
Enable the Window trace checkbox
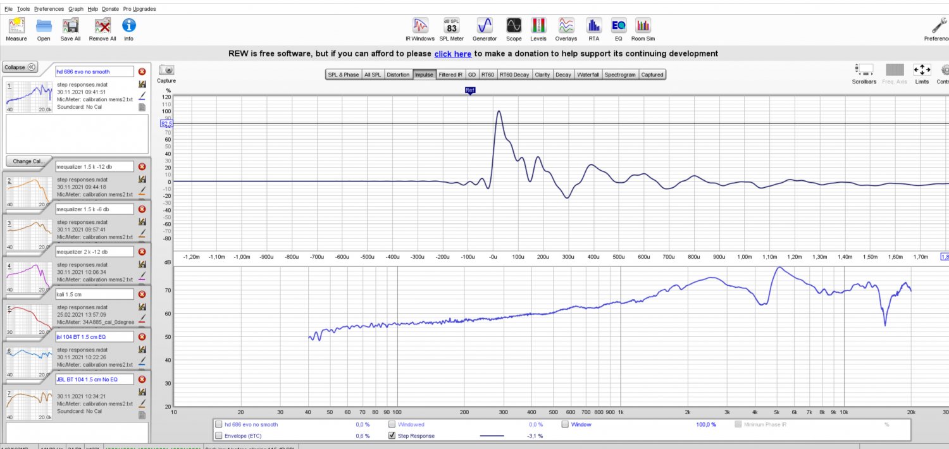[565, 424]
